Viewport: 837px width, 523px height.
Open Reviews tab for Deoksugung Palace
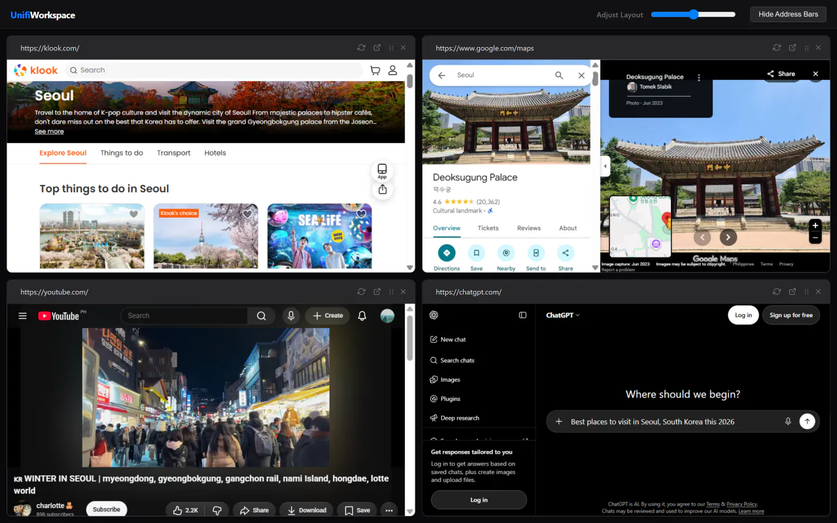point(529,228)
